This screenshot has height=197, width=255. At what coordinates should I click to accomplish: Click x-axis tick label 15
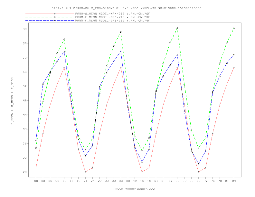point(71,181)
